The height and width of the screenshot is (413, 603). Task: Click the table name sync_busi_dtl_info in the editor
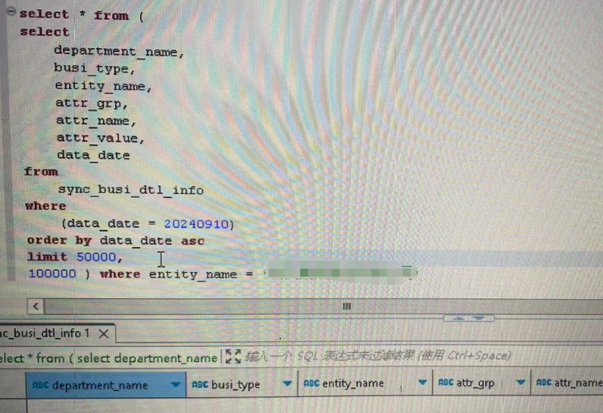tap(131, 190)
